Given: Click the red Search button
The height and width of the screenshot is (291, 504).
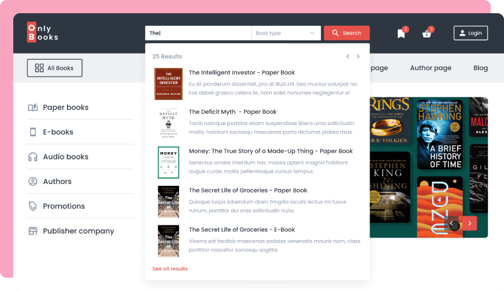Looking at the screenshot, I should 346,33.
